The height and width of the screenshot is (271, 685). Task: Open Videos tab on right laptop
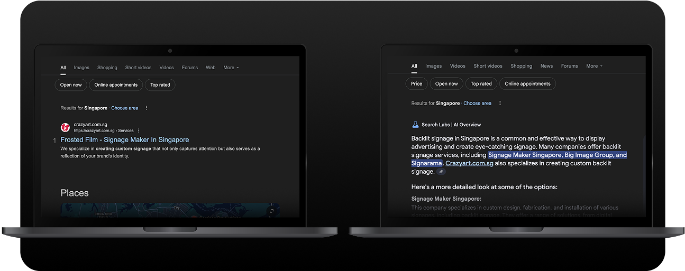point(458,66)
